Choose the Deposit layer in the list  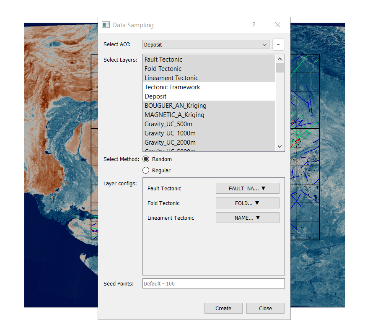(x=155, y=96)
